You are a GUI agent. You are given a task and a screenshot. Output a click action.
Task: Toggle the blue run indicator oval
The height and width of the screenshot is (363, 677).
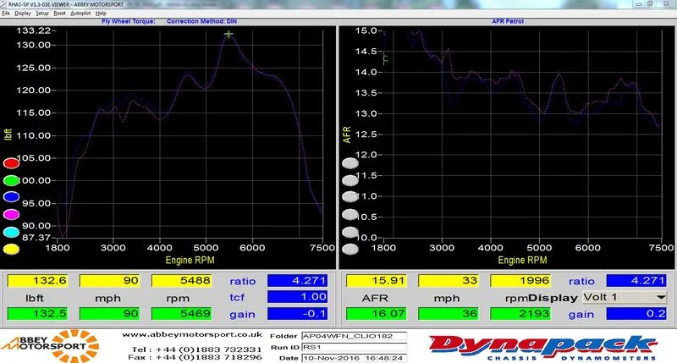click(11, 197)
